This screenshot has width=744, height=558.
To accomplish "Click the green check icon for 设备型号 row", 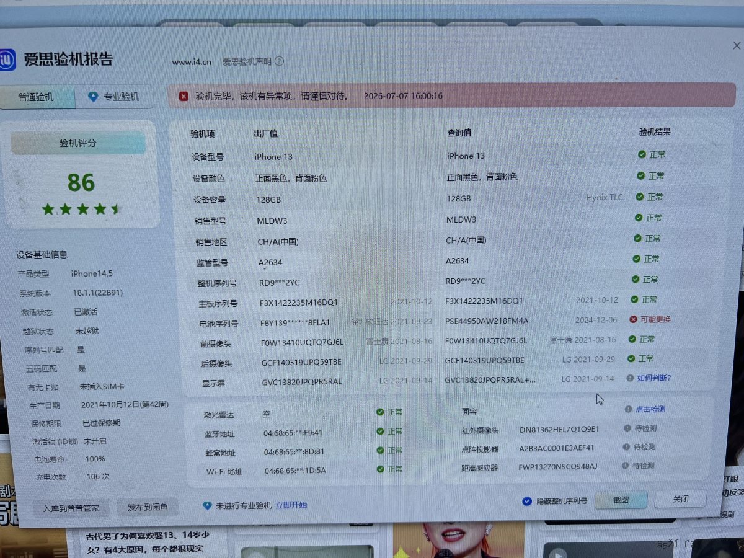I will [x=642, y=154].
